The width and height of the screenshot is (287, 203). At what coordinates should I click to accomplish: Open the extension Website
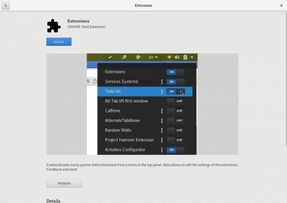(x=64, y=183)
